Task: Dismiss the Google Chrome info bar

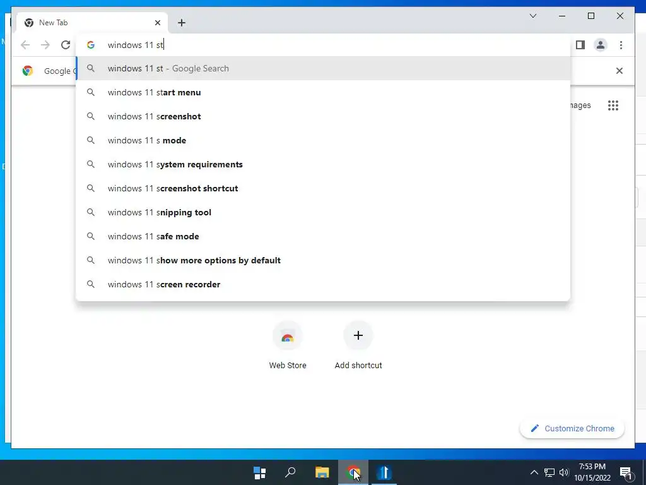Action: click(x=619, y=71)
